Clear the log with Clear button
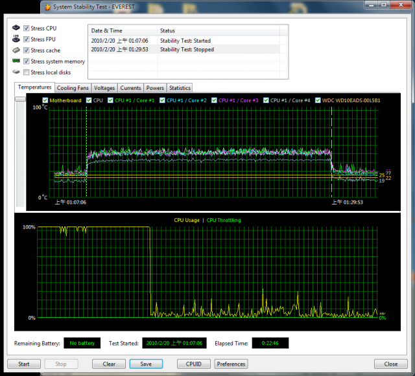 click(x=109, y=364)
